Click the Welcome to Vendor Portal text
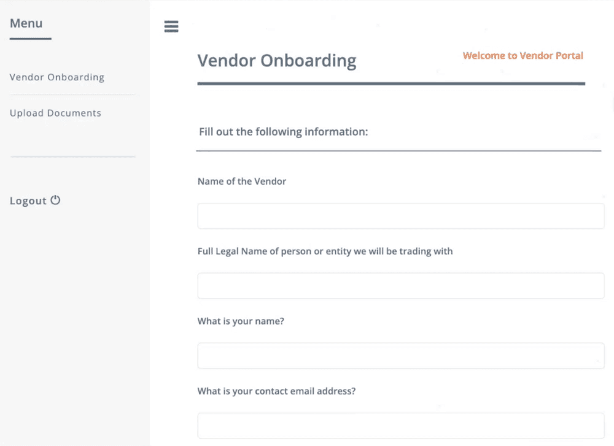The width and height of the screenshot is (614, 446). 523,55
